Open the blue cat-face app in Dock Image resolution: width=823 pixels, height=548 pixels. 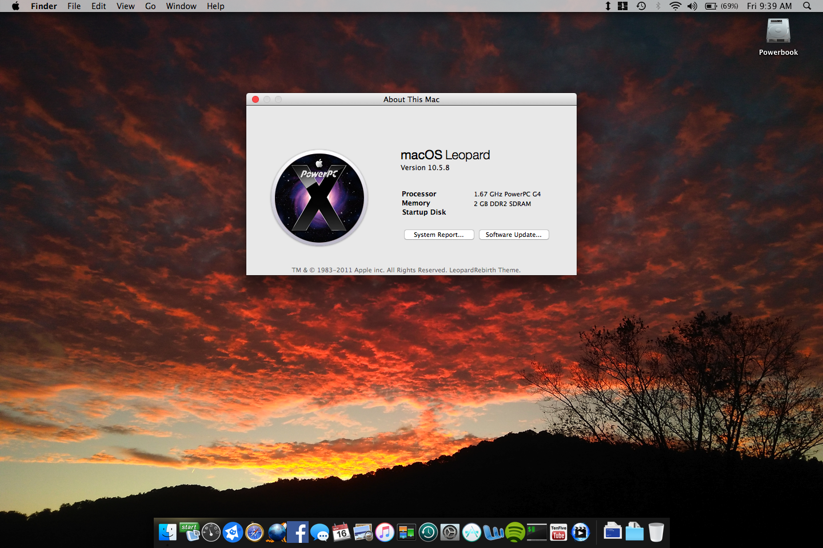coord(233,532)
